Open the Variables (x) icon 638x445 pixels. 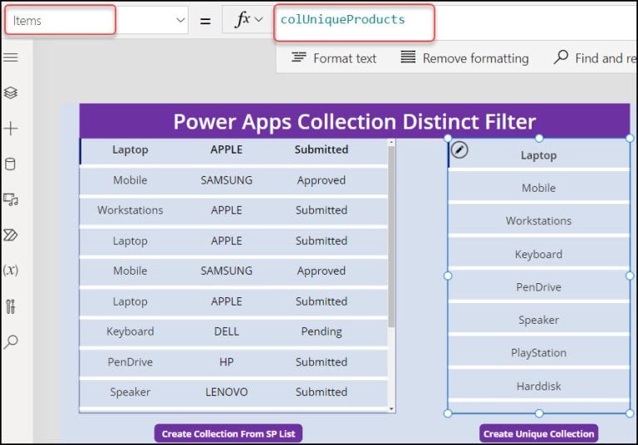11,270
